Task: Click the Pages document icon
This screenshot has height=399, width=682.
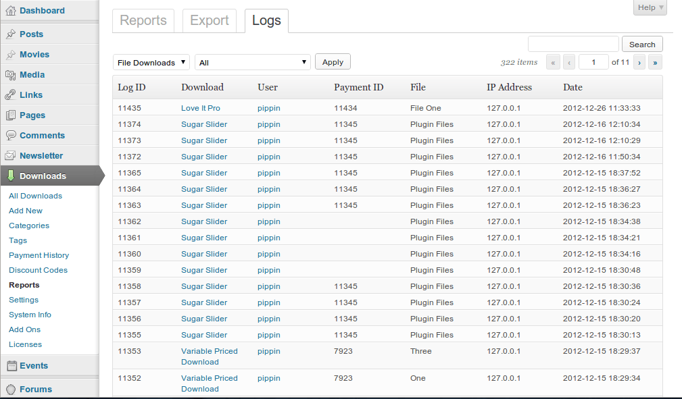Action: [x=11, y=115]
